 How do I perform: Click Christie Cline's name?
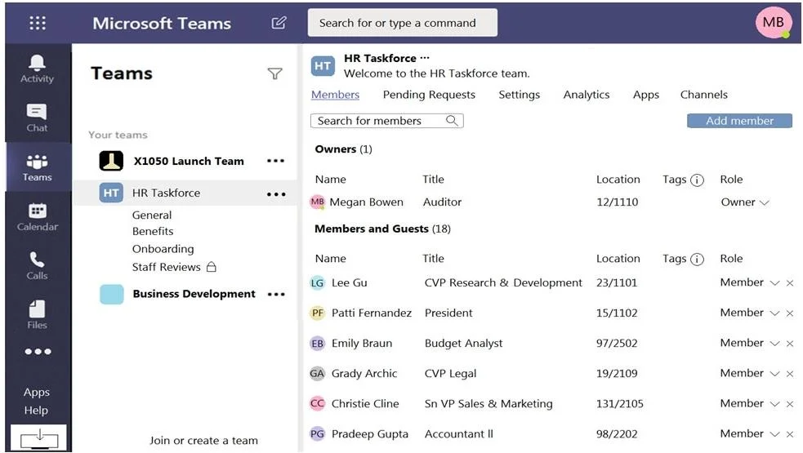(364, 404)
